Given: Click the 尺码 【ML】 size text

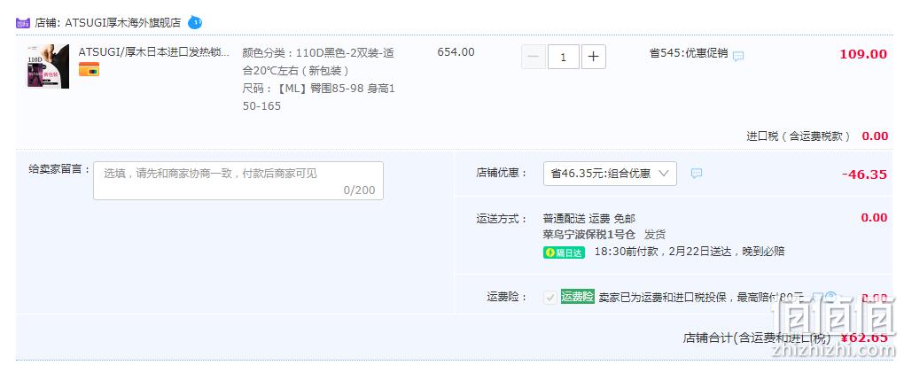Looking at the screenshot, I should click(x=318, y=97).
